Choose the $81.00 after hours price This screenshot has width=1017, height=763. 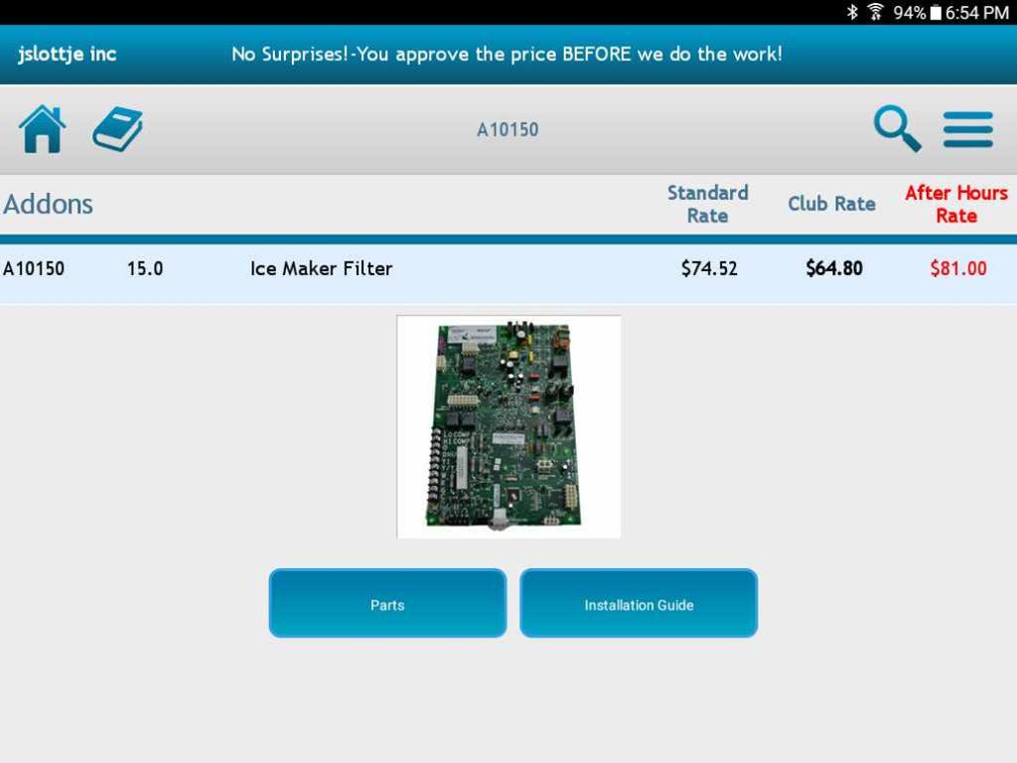(958, 268)
